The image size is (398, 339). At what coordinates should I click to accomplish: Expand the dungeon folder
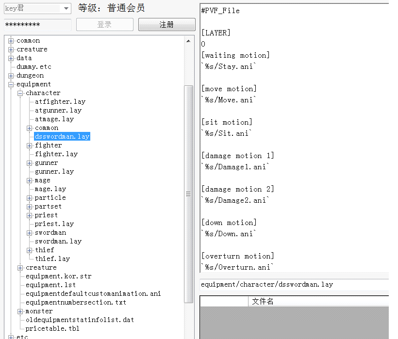(x=11, y=76)
